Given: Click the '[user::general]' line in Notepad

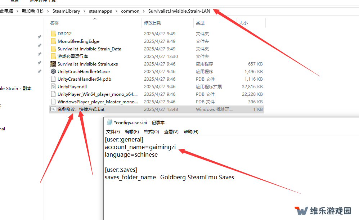Looking at the screenshot, I should pyautogui.click(x=124, y=139).
